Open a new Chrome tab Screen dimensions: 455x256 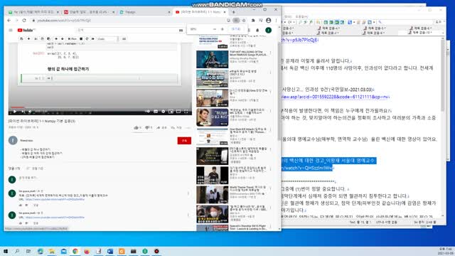[x=234, y=12]
